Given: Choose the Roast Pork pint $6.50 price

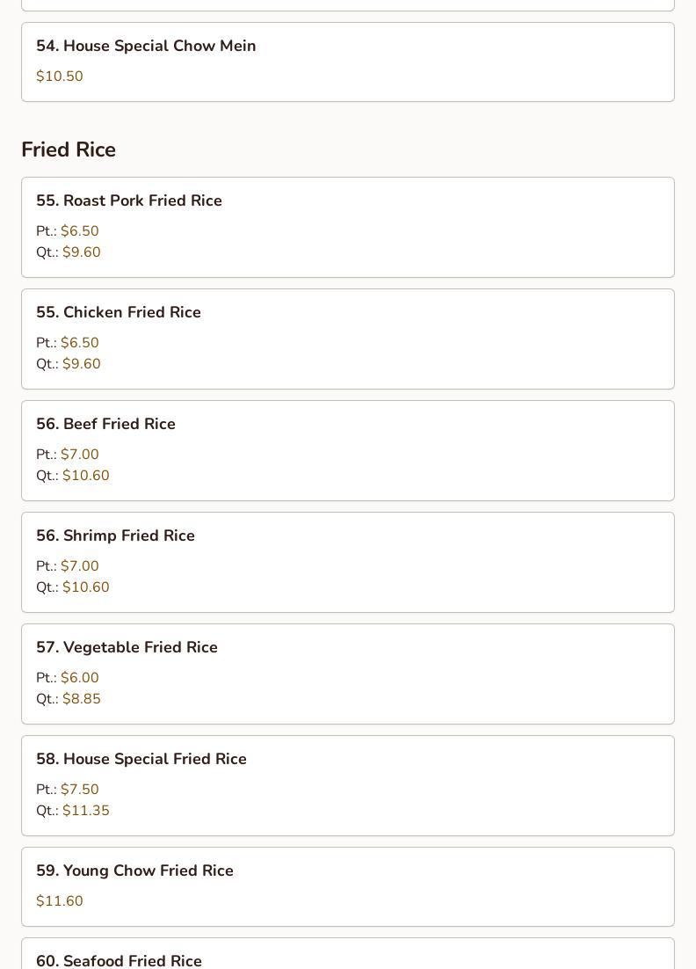Looking at the screenshot, I should click(x=79, y=231).
